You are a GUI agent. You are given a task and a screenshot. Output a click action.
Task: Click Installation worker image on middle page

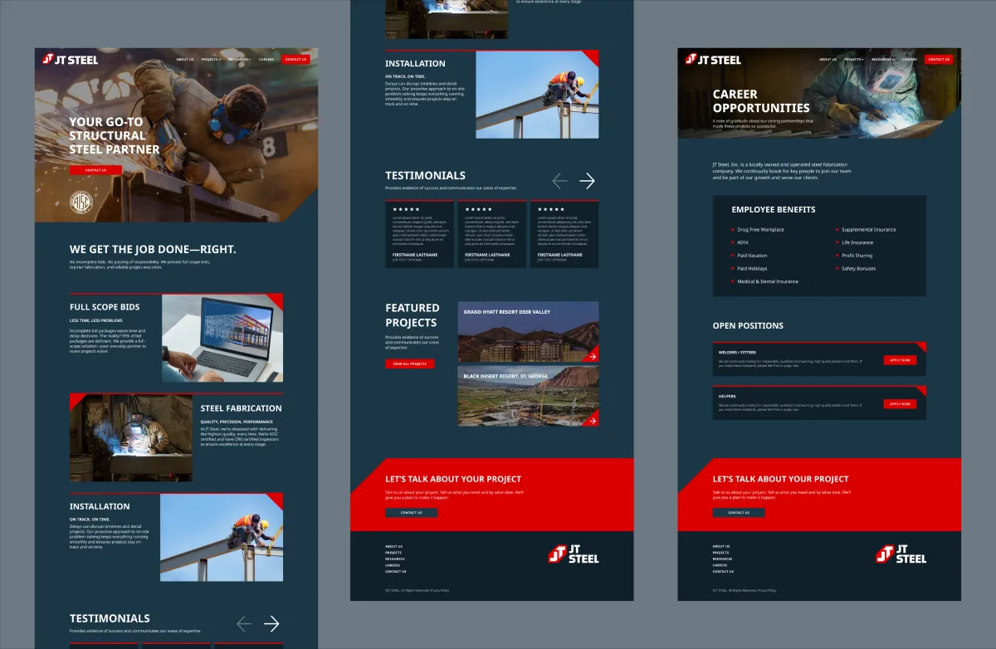[x=537, y=95]
